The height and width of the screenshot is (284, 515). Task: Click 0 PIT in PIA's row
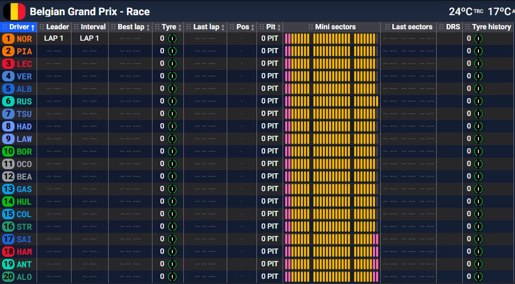270,51
